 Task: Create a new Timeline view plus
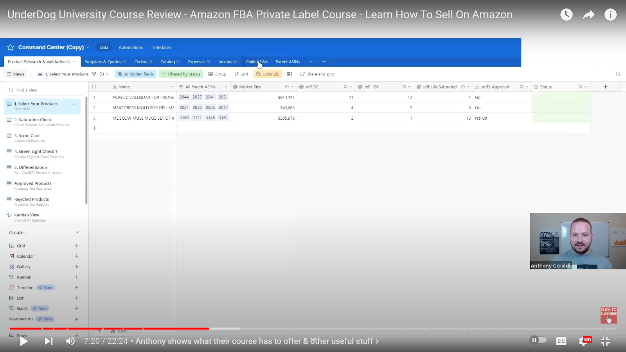(77, 287)
